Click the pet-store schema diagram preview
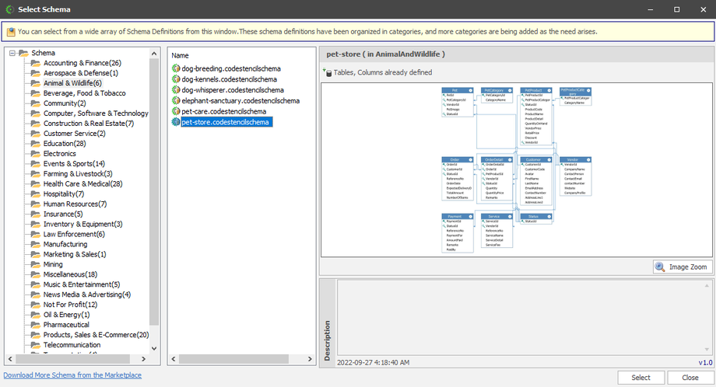Viewport: 716px width, 387px height. tap(516, 168)
